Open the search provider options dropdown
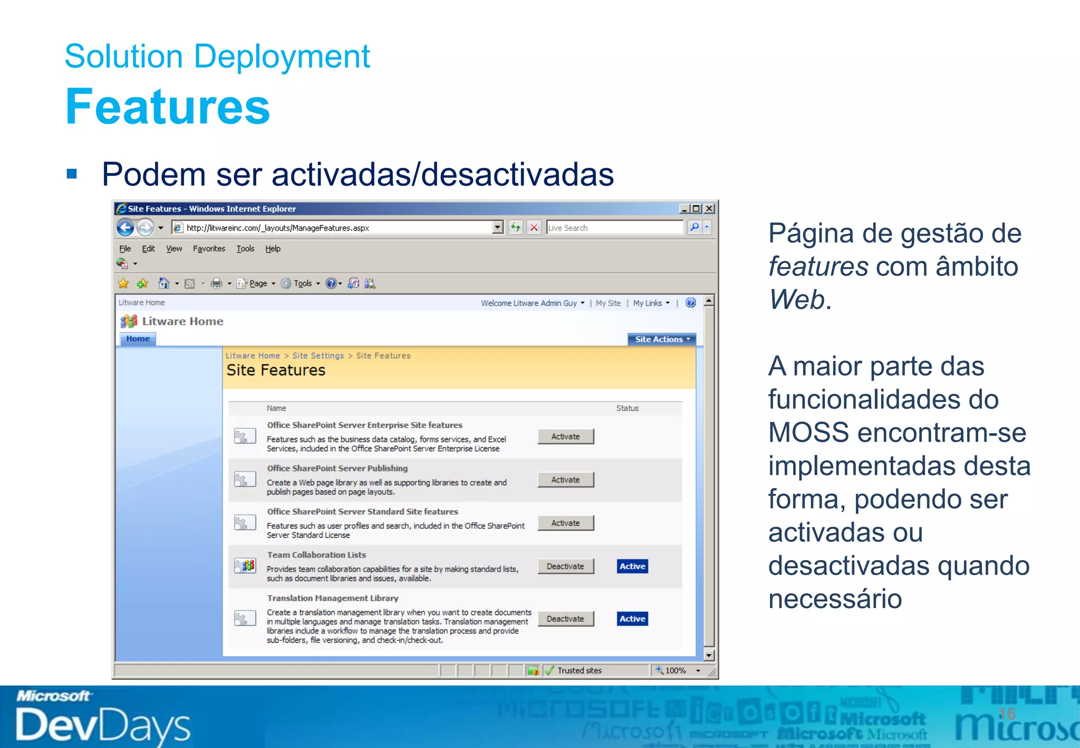Image resolution: width=1080 pixels, height=748 pixels. coord(707,227)
